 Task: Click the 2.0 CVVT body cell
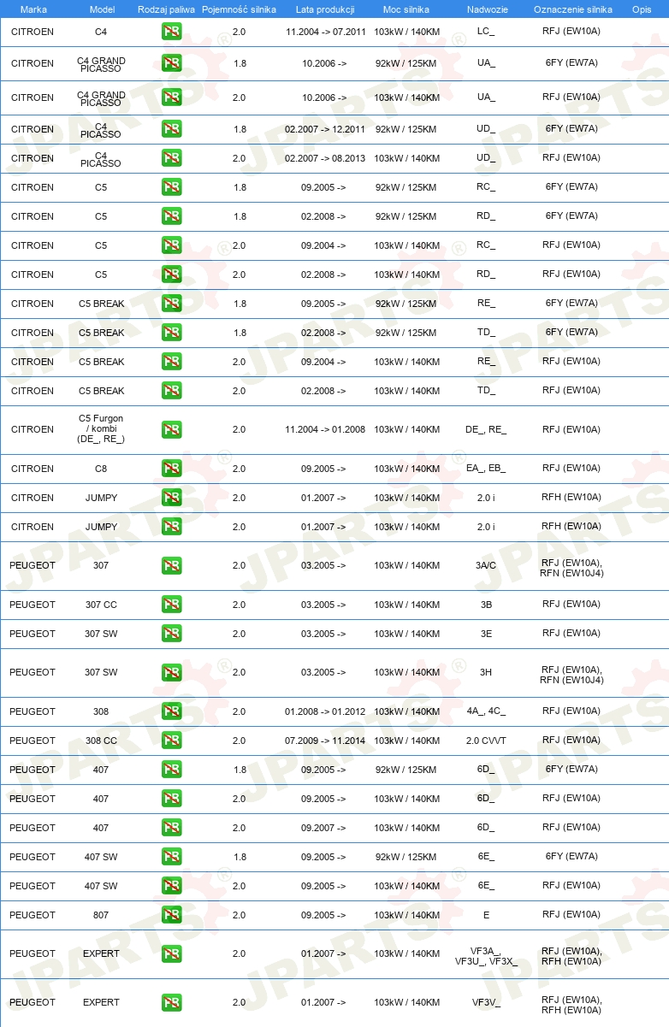[486, 741]
